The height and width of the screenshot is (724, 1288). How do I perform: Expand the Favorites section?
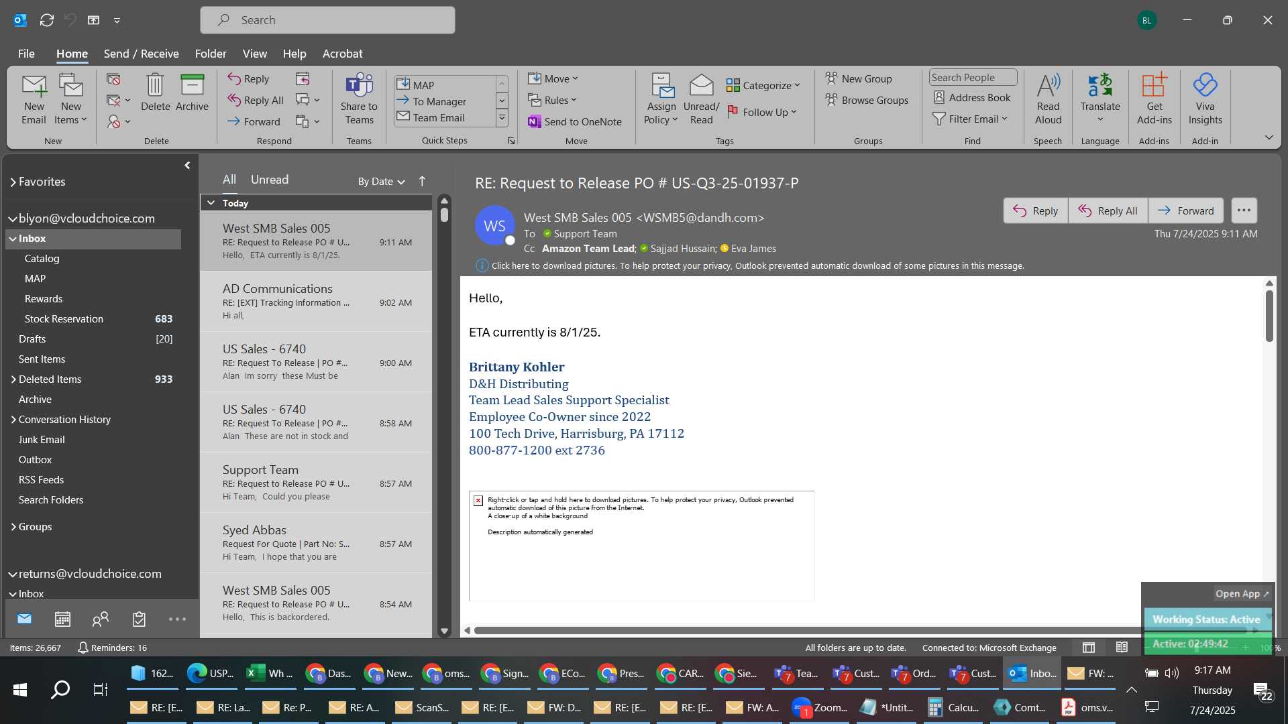(13, 182)
